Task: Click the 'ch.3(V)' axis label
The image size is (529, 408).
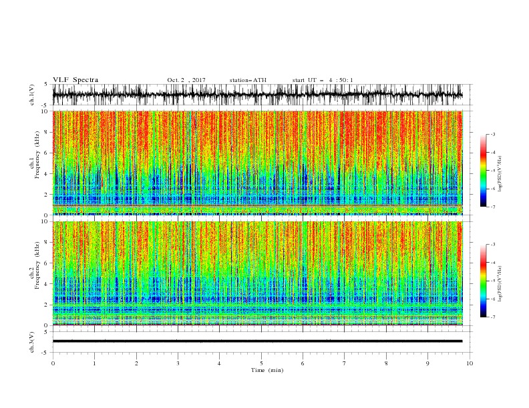Action: pyautogui.click(x=32, y=342)
